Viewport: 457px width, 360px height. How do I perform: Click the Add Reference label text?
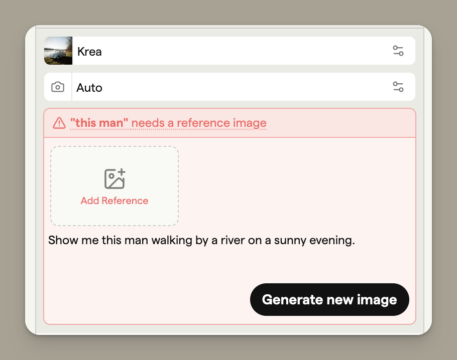click(115, 201)
